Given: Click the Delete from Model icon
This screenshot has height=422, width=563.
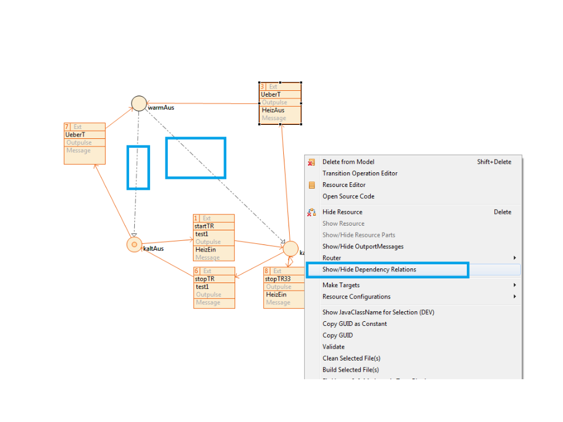Looking at the screenshot, I should click(x=311, y=162).
